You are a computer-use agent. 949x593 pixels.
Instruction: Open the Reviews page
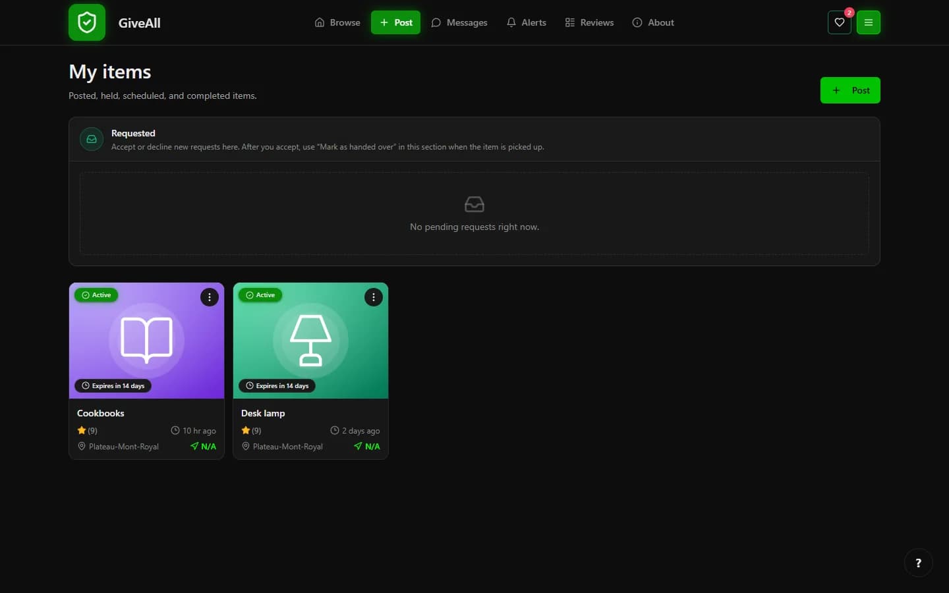pyautogui.click(x=589, y=22)
